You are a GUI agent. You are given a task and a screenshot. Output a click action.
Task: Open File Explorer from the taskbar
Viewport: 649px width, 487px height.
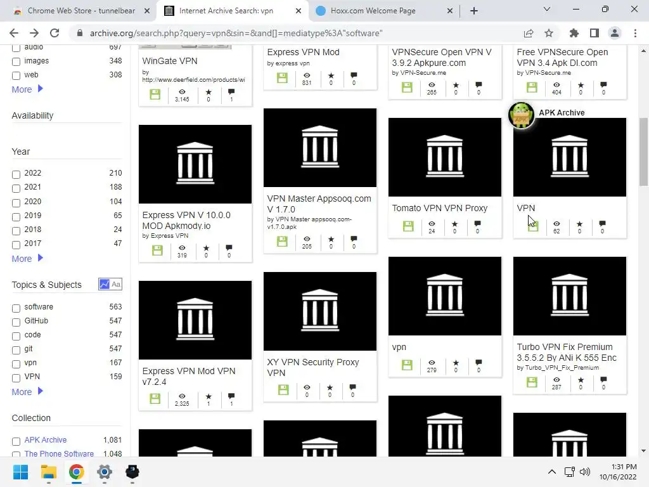(x=48, y=472)
